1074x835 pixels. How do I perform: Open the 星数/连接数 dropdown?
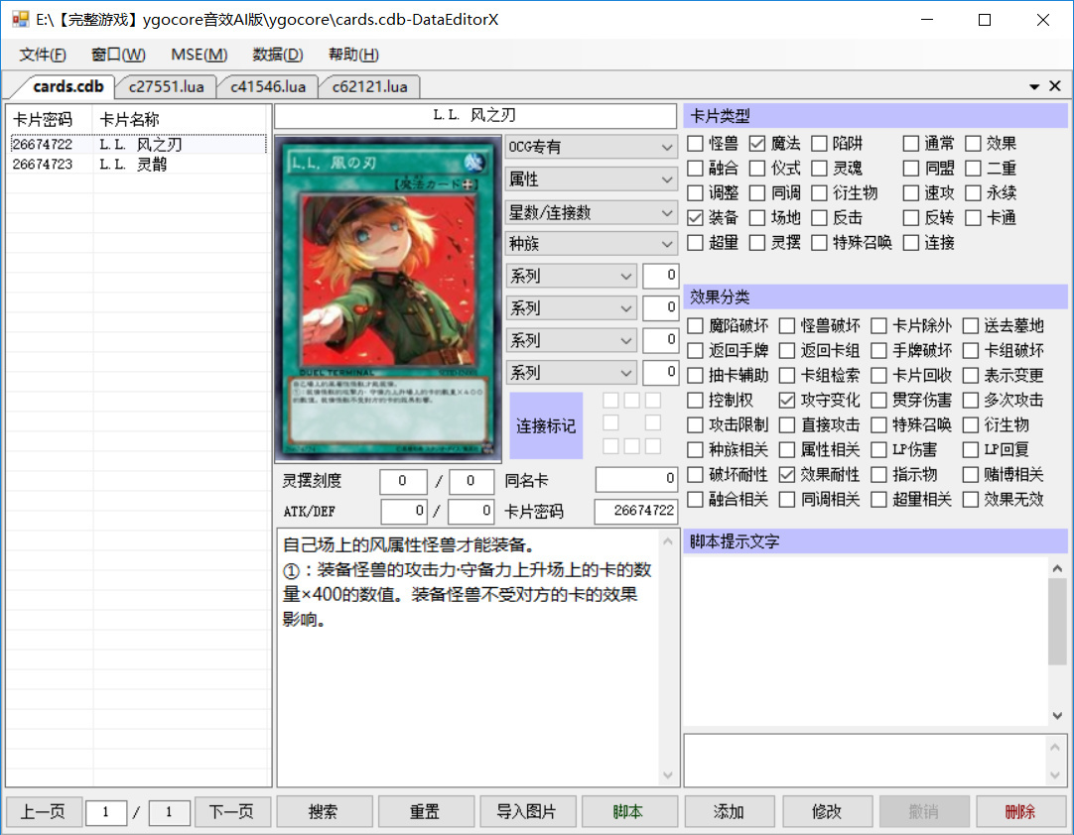coord(592,212)
